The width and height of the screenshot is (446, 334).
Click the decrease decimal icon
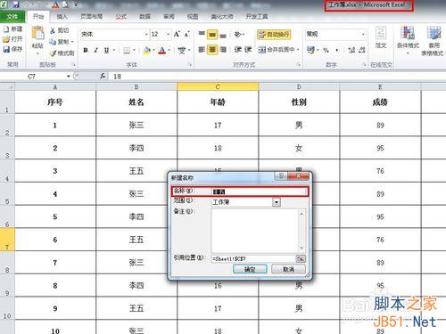click(362, 50)
